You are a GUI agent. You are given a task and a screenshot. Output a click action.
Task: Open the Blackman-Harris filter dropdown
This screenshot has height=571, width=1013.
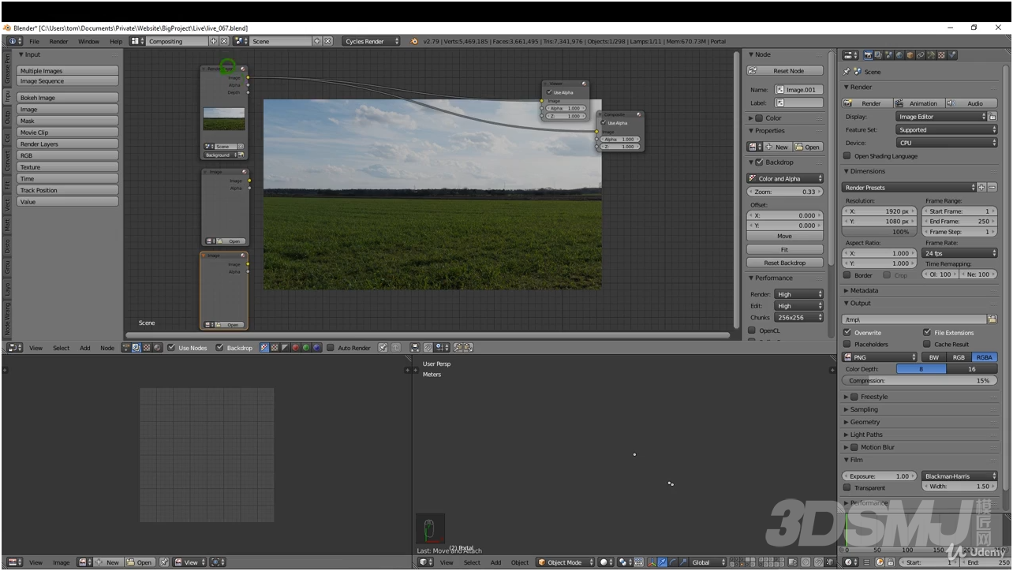pyautogui.click(x=959, y=476)
